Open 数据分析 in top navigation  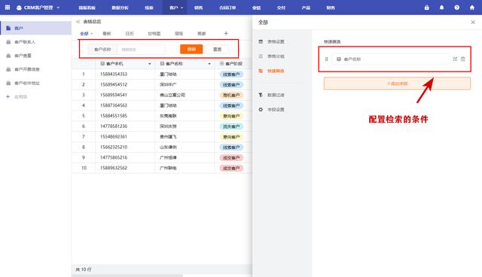(x=120, y=8)
